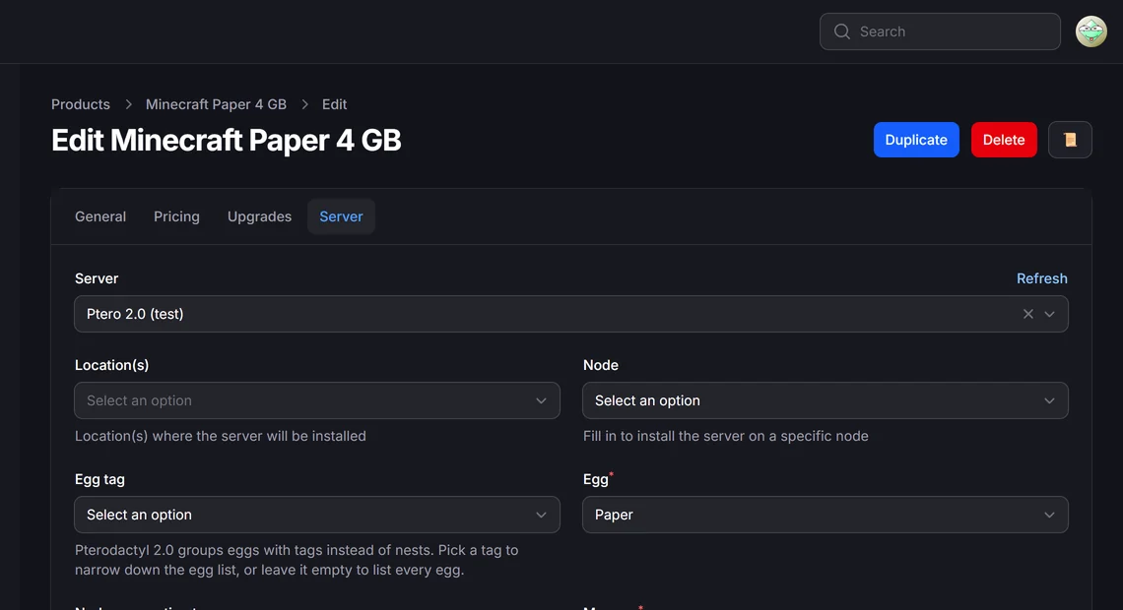Viewport: 1123px width, 610px height.
Task: Click the 'Pterodactyl 2.0 groups eggs' help text
Action: 297,560
